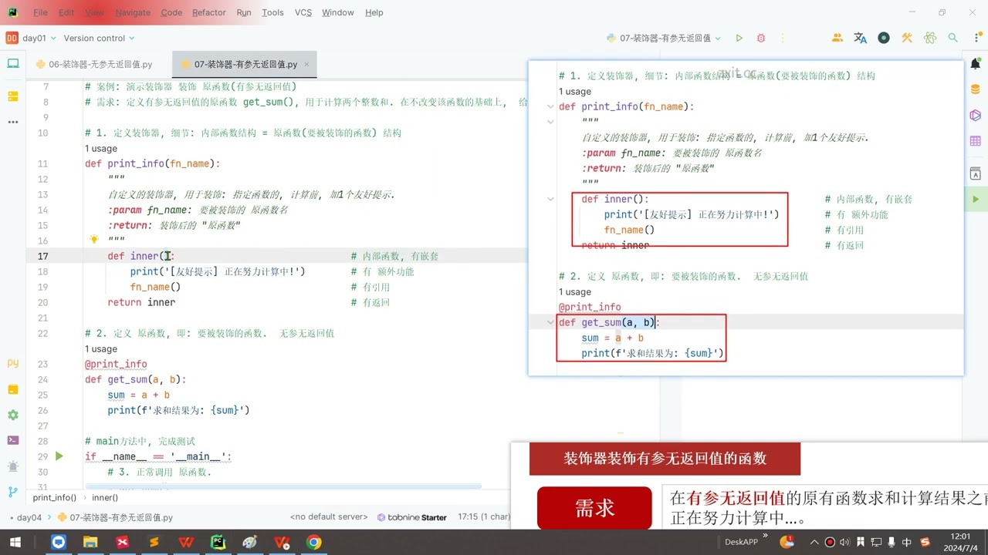Open the Windows Start button
The height and width of the screenshot is (555, 988).
click(x=15, y=543)
